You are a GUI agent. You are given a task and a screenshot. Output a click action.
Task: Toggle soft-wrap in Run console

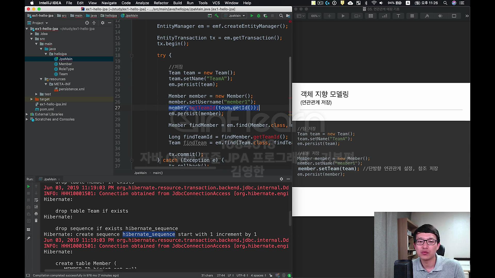click(x=36, y=200)
